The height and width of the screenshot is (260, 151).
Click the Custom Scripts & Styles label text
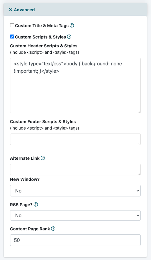(x=40, y=37)
